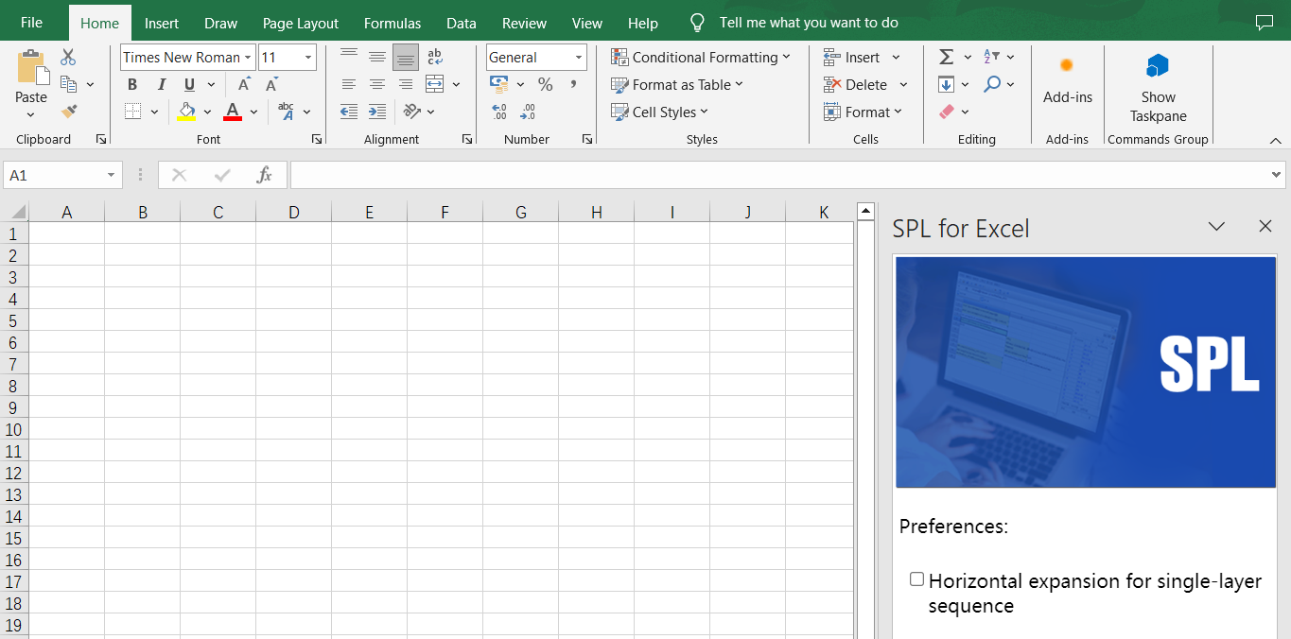Image resolution: width=1291 pixels, height=639 pixels.
Task: Click the Wrap Text icon
Action: [x=435, y=58]
